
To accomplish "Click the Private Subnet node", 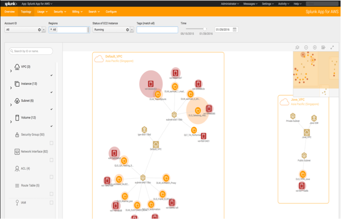I will [293, 116].
